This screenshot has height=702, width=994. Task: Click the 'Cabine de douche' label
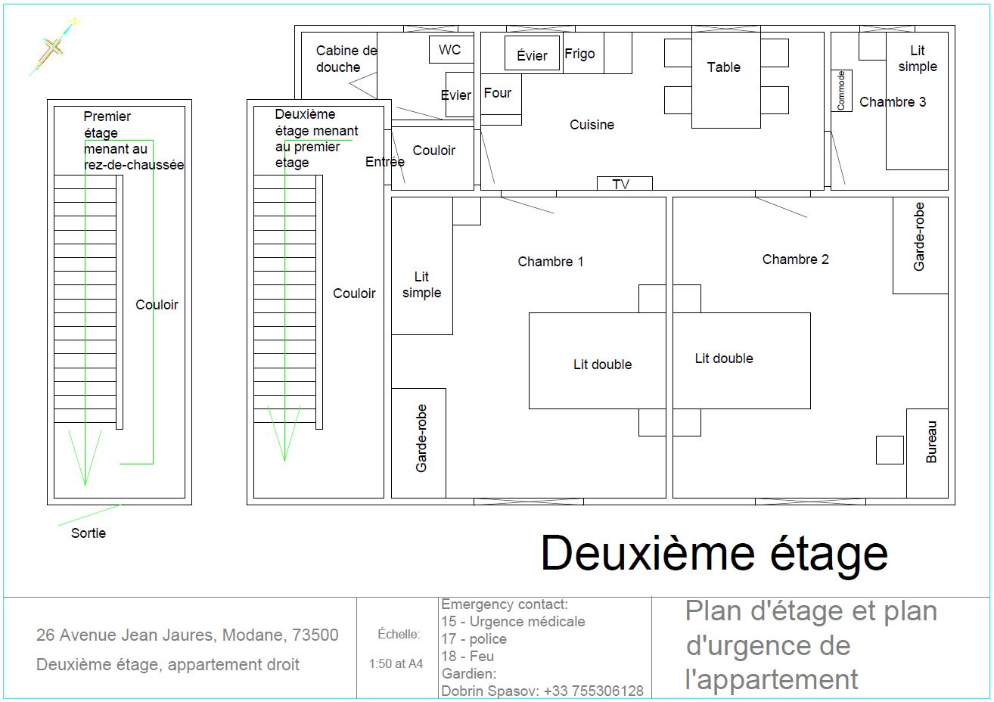coord(346,59)
